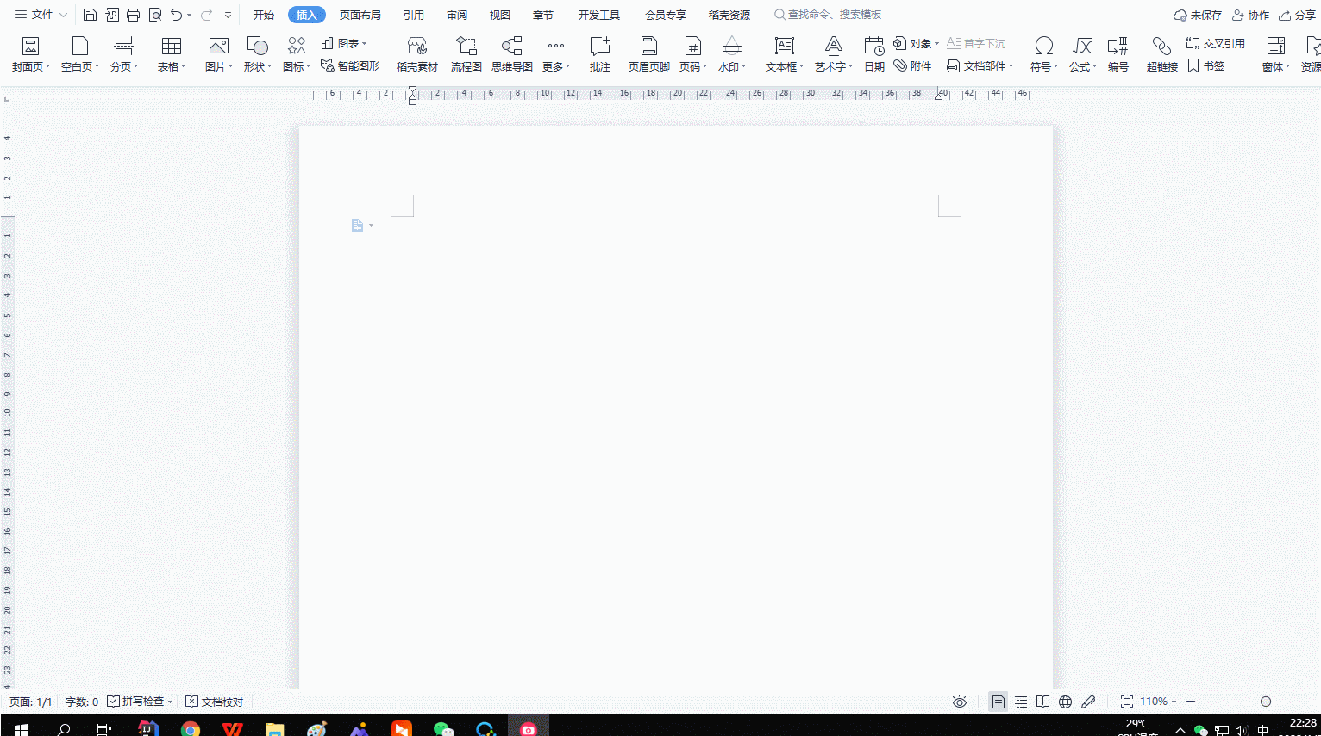Viewport: 1321px width, 736px height.
Task: Add a watermark (水印)
Action: [732, 54]
